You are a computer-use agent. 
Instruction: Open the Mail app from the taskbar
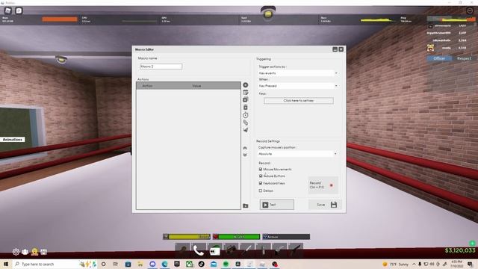[x=214, y=264]
